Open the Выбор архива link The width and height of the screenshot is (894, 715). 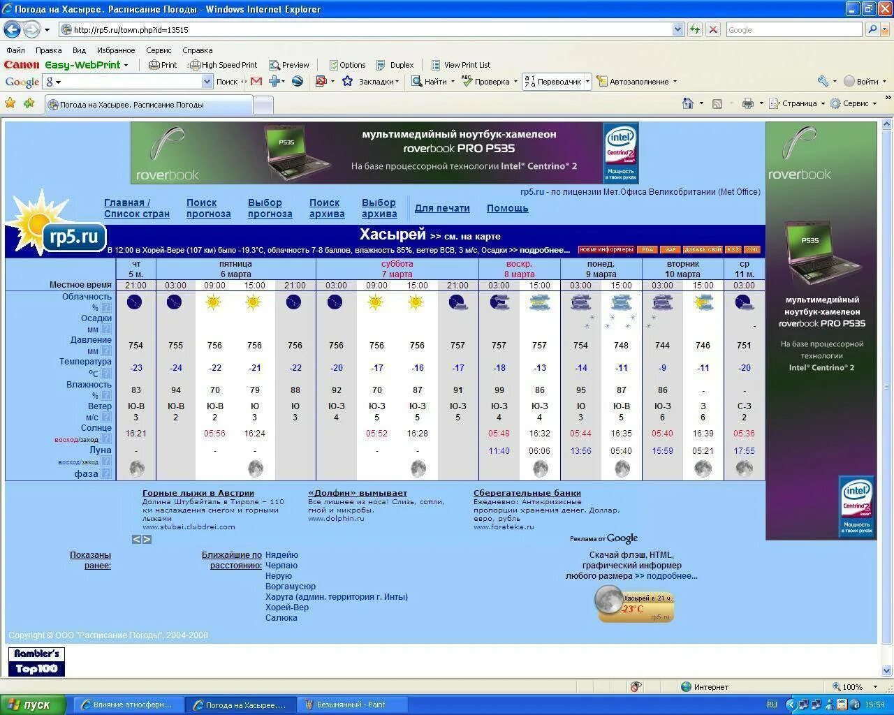(x=379, y=208)
